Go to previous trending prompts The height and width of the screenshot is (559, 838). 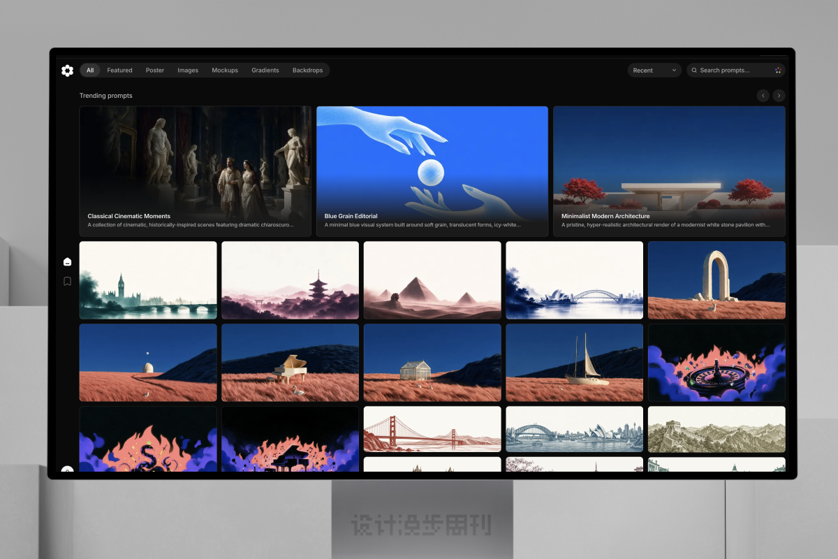tap(763, 96)
